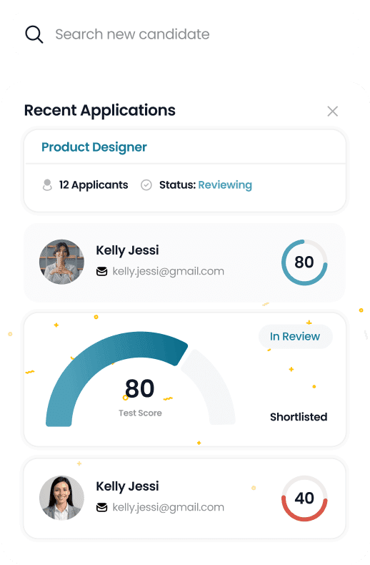Click the envelope icon beside first email
Viewport: 370px width, 565px height.
102,271
